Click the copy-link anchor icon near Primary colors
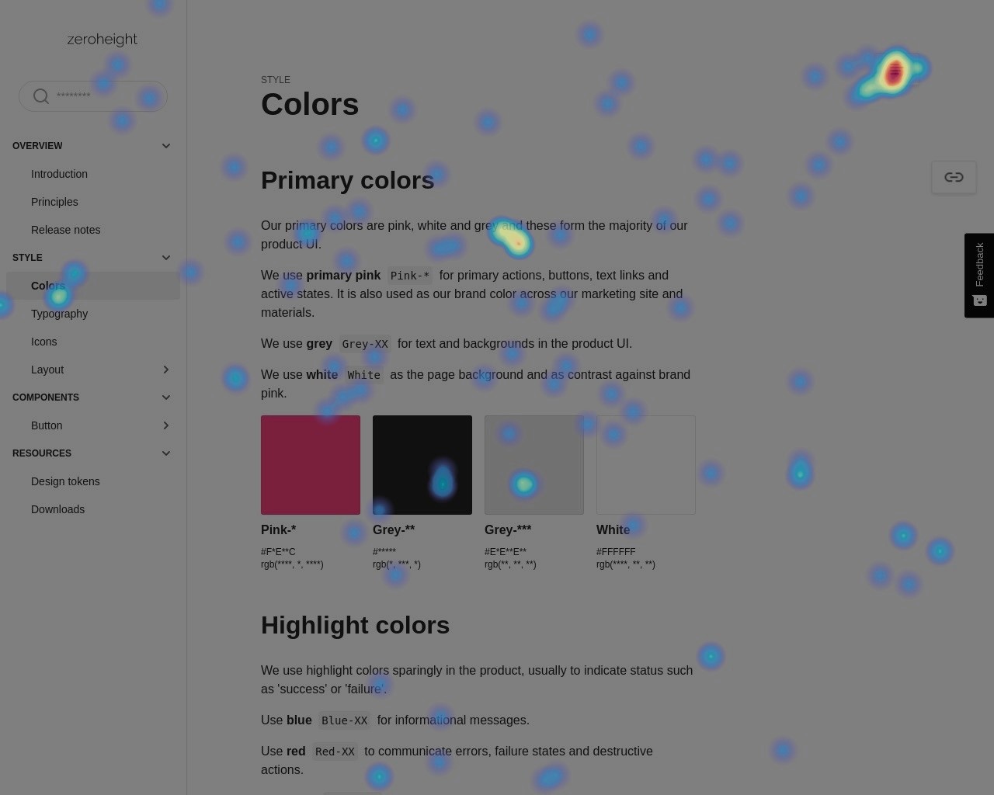This screenshot has width=994, height=795. point(954,177)
